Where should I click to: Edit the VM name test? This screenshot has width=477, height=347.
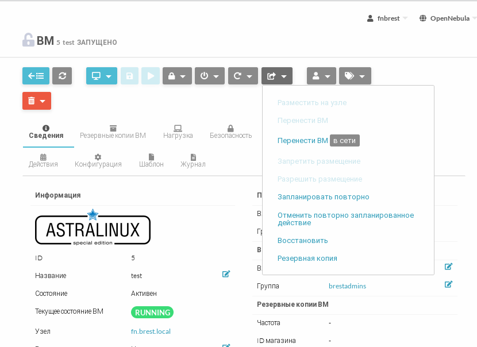click(x=226, y=274)
